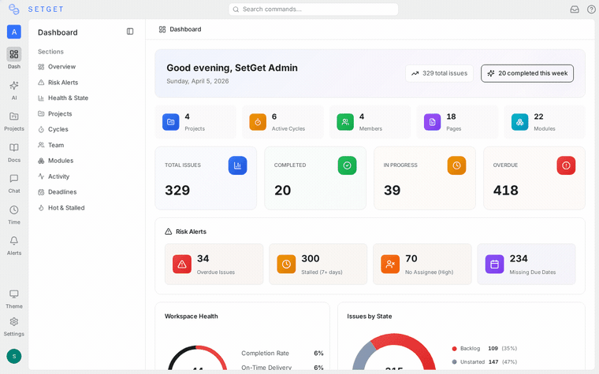Click the SetGet logo icon
This screenshot has width=599, height=374.
pos(13,9)
